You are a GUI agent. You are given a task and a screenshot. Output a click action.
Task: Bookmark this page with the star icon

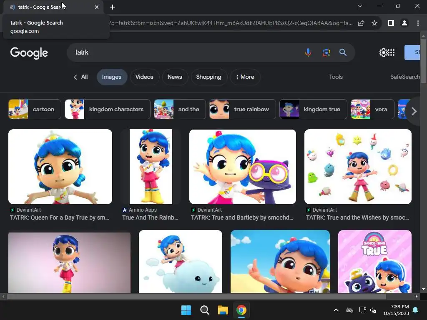coord(374,23)
